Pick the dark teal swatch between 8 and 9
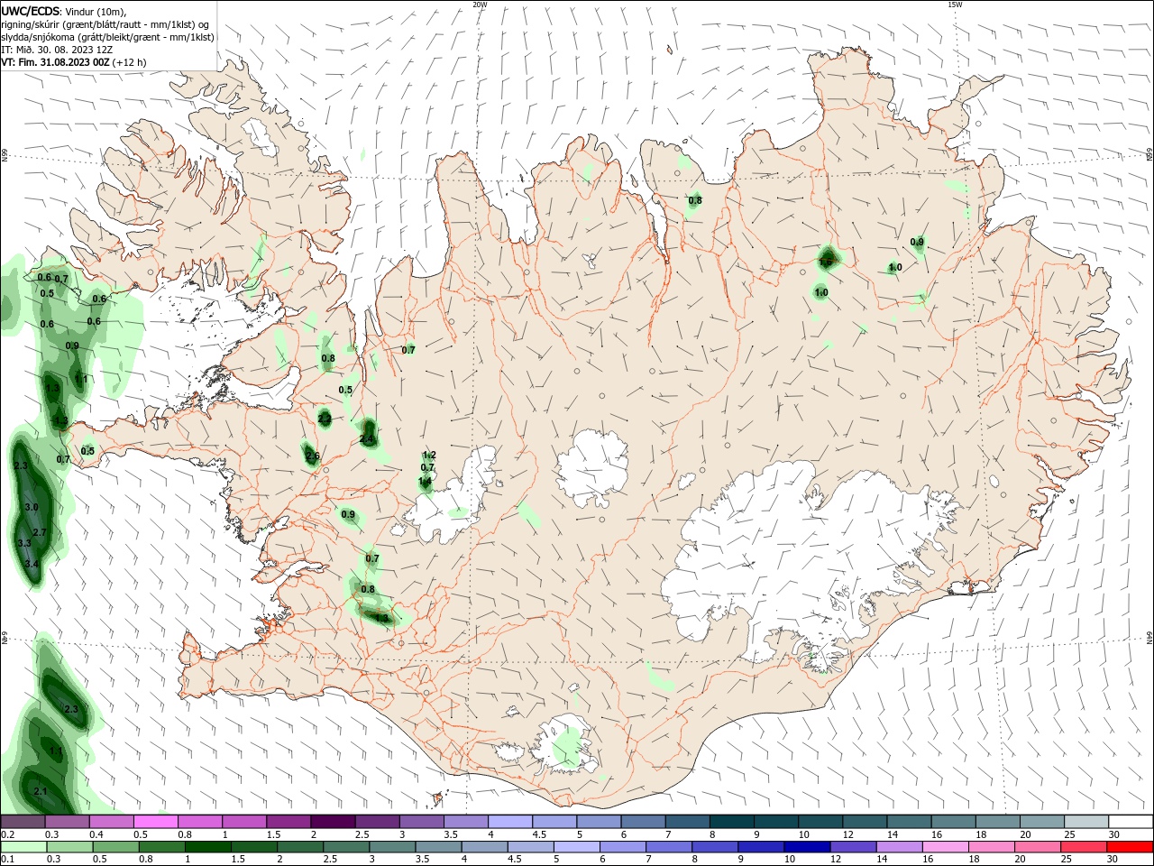 [732, 822]
